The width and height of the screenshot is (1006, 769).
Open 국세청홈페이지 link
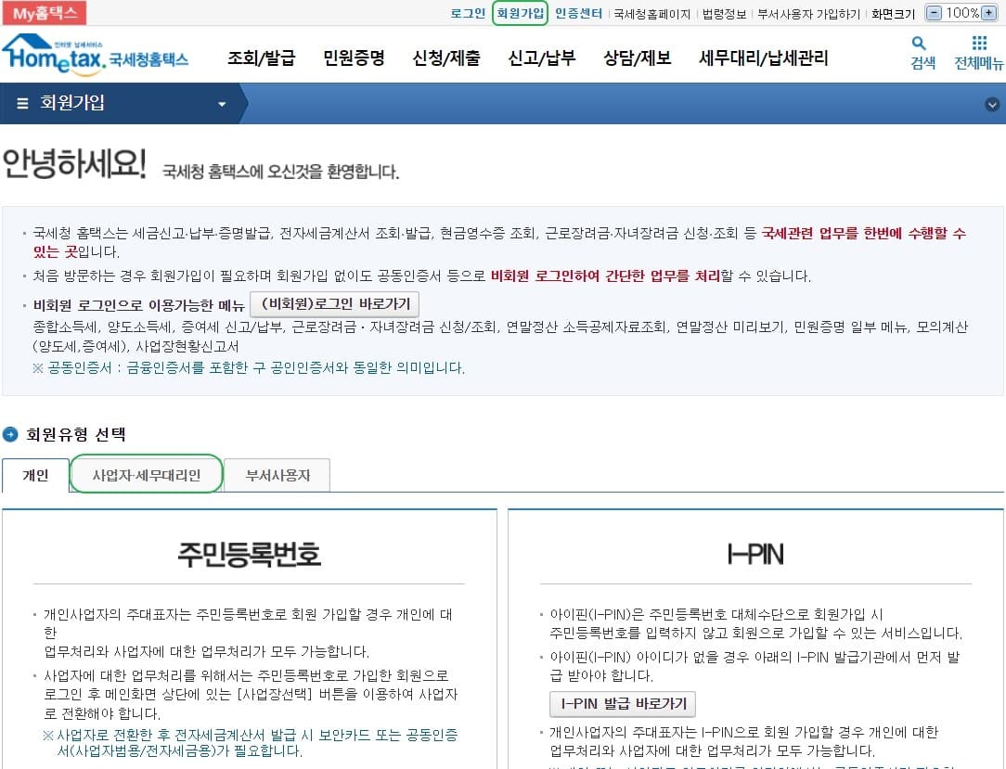tap(651, 14)
